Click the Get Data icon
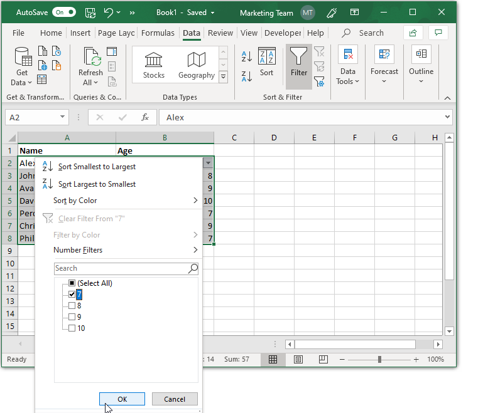Image resolution: width=483 pixels, height=413 pixels. click(x=23, y=57)
